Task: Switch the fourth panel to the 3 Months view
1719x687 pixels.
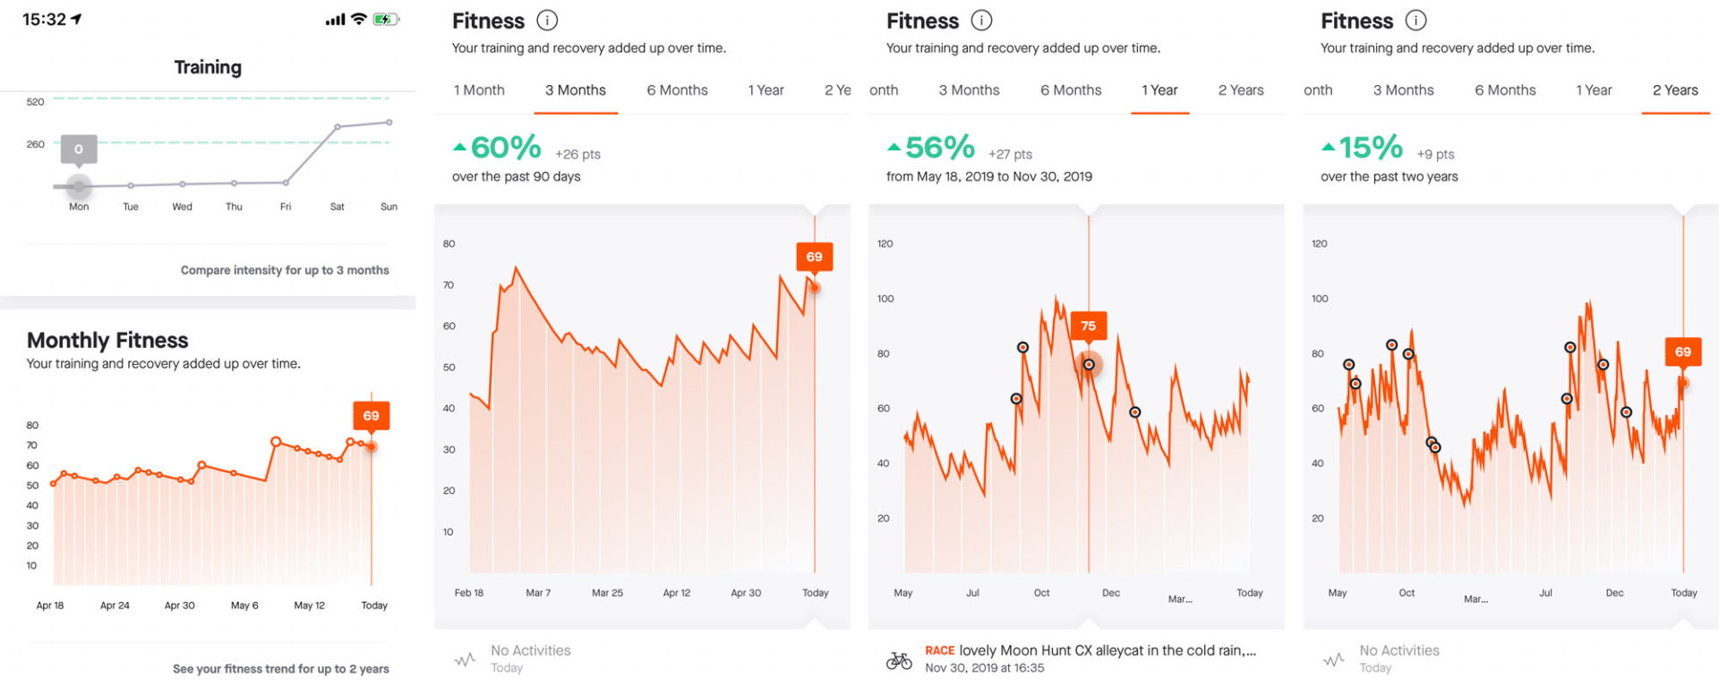Action: pyautogui.click(x=1403, y=89)
